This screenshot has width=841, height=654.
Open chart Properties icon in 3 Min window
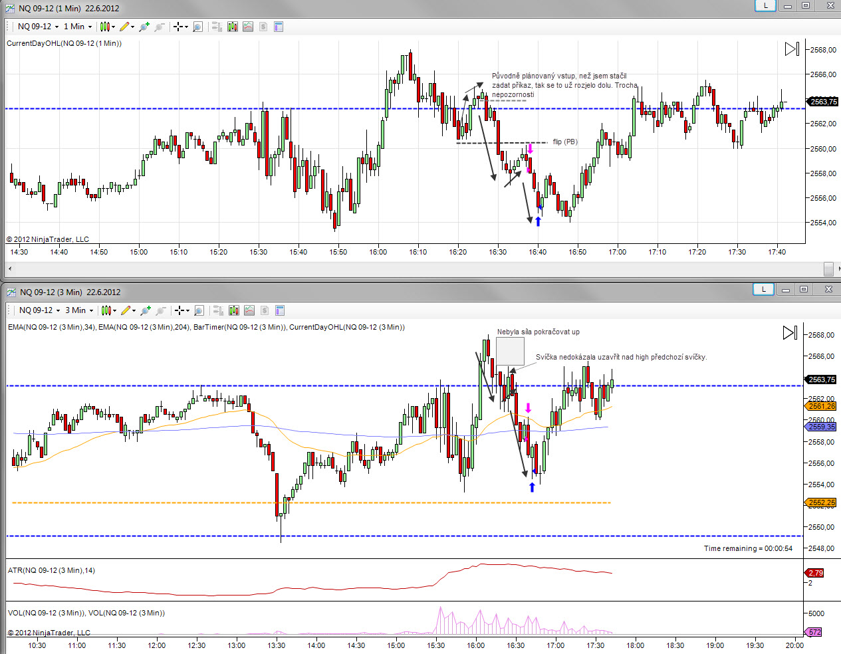coord(280,310)
